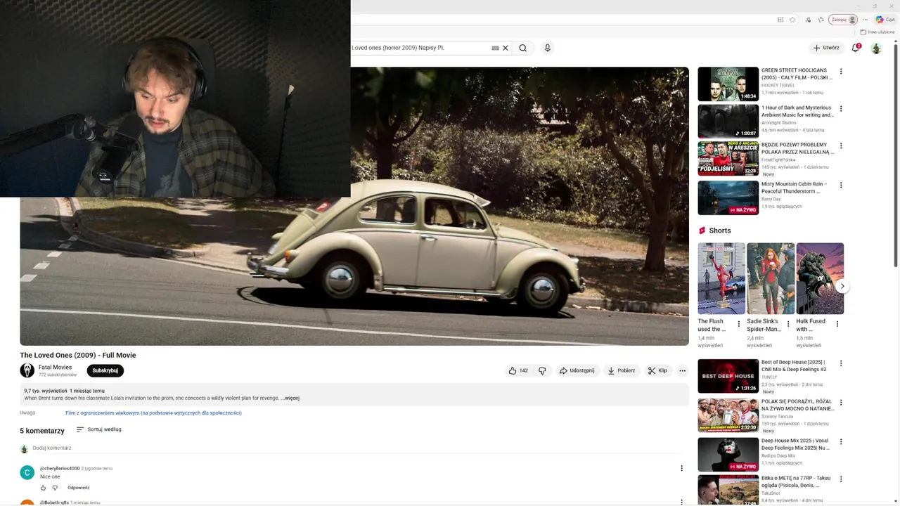Open options for Green Street Hooligans video
This screenshot has height=506, width=900.
pyautogui.click(x=840, y=71)
